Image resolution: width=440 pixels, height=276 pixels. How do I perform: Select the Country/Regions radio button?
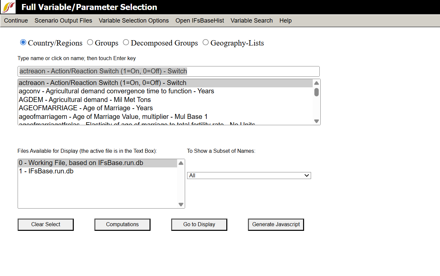coord(23,43)
